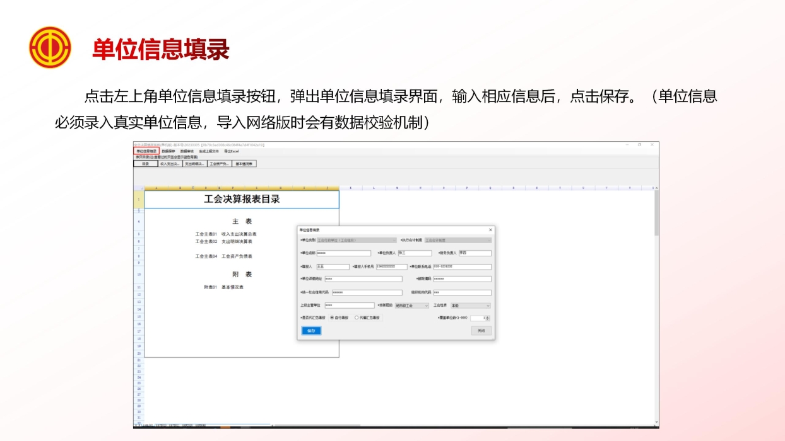
Task: View the 工会资产负债表 sheet
Action: pyautogui.click(x=218, y=163)
